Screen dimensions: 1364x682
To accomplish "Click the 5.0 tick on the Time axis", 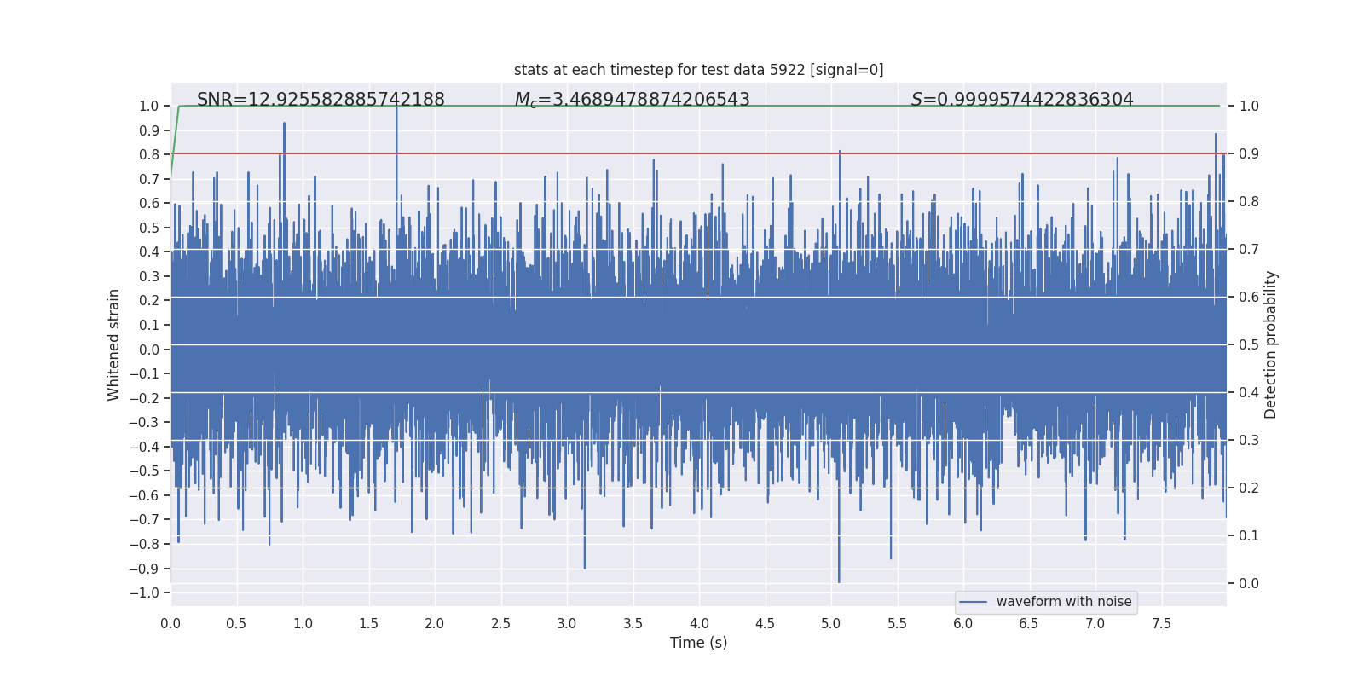I will 831,624.
